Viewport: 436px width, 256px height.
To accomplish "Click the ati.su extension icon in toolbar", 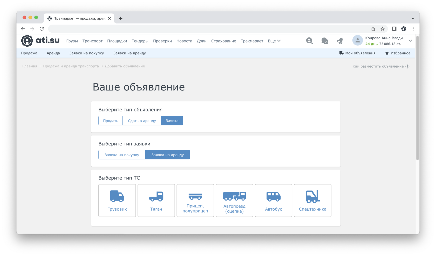I will 404,29.
